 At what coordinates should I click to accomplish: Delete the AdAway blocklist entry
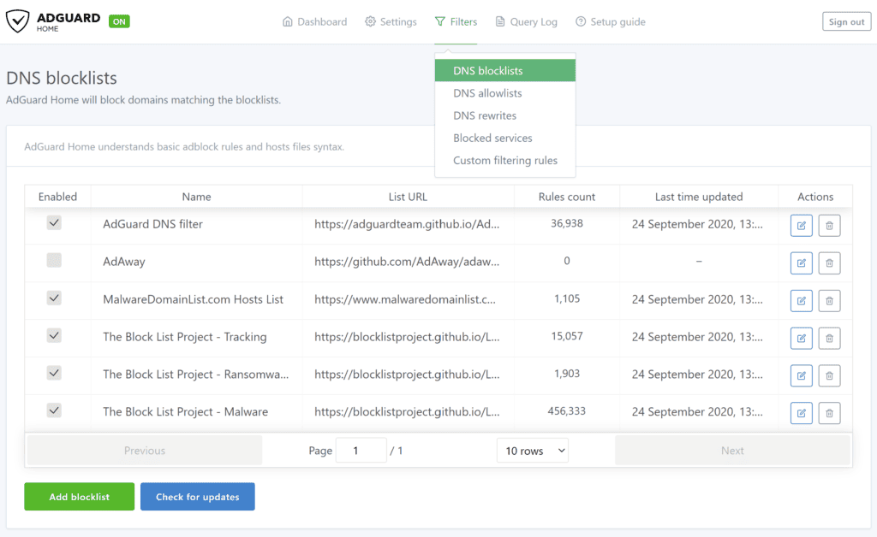click(829, 263)
